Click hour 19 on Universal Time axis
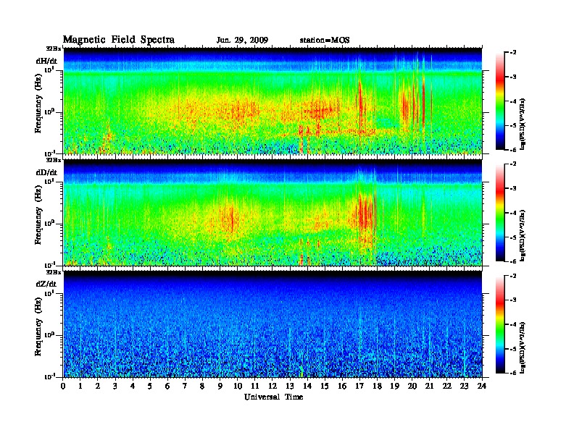This screenshot has width=574, height=443. (394, 387)
